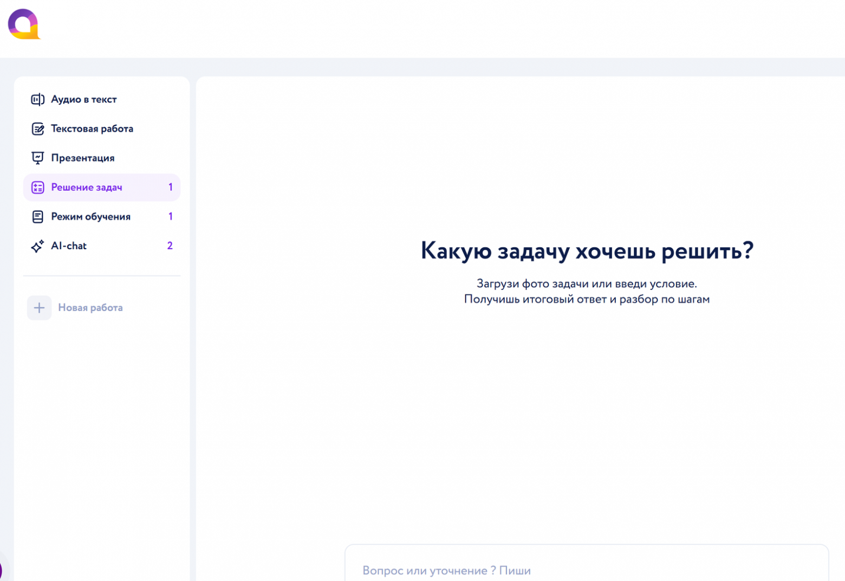Click the purple-yellow app logo
The height and width of the screenshot is (581, 845).
click(24, 24)
